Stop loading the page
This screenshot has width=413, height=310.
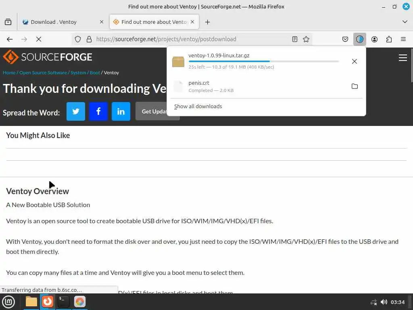39,39
